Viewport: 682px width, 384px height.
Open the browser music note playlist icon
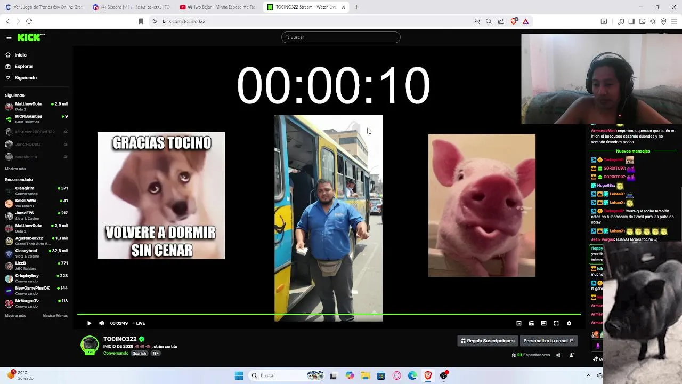[x=621, y=21]
